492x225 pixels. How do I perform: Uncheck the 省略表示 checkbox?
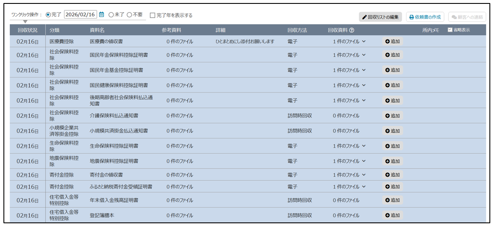tap(450, 30)
